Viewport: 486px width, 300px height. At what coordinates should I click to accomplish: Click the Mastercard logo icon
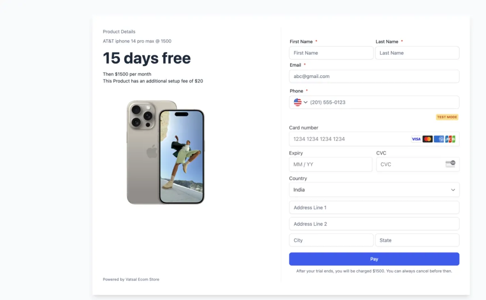pos(427,139)
